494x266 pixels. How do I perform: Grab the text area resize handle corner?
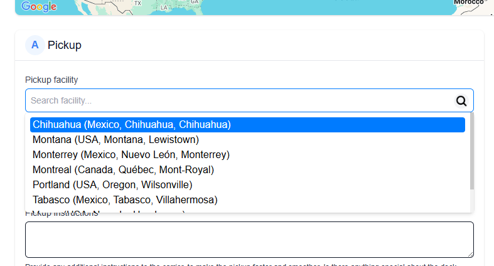[470, 254]
